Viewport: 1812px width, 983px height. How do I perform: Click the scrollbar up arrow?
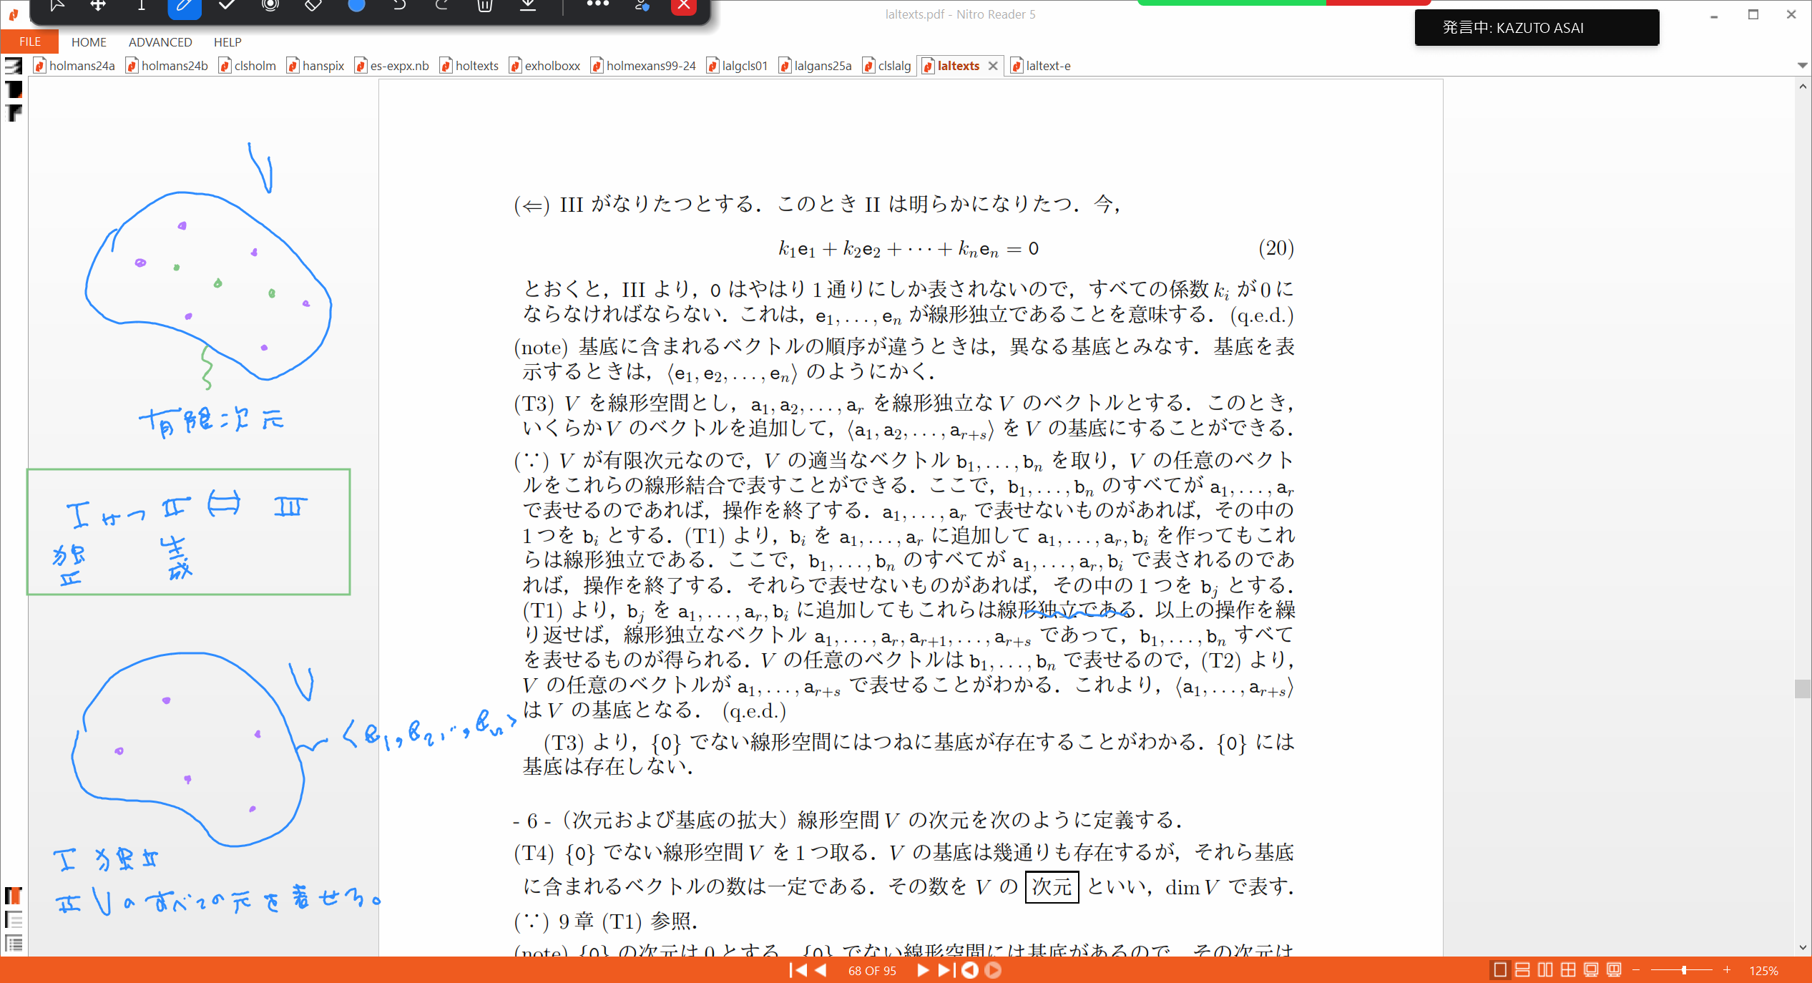pyautogui.click(x=1802, y=86)
